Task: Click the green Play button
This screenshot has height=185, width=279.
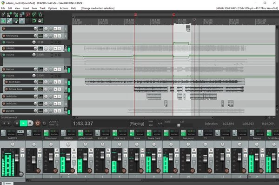Action: click(x=23, y=123)
